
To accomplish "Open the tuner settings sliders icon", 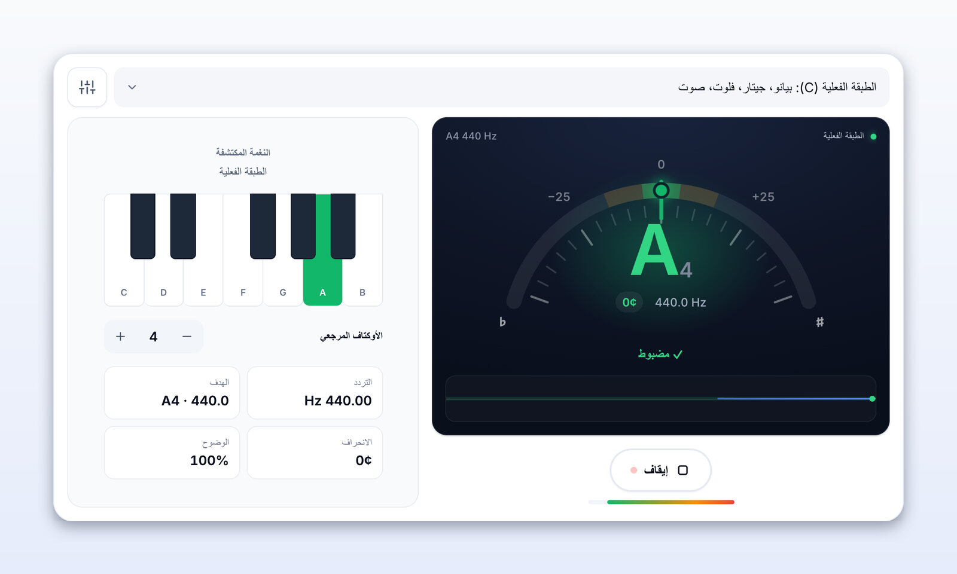I will coord(87,87).
